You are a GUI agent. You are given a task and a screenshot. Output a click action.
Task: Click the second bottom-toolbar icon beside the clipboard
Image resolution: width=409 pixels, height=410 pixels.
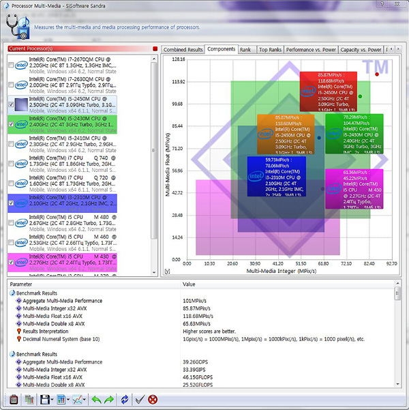coord(29,400)
